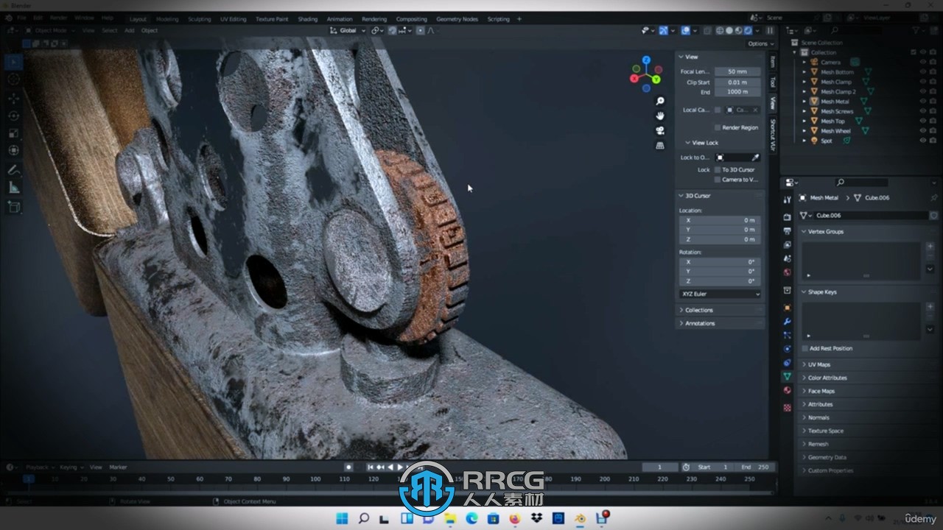Open XYZ Euler rotation mode dropdown
This screenshot has width=943, height=530.
pos(720,294)
